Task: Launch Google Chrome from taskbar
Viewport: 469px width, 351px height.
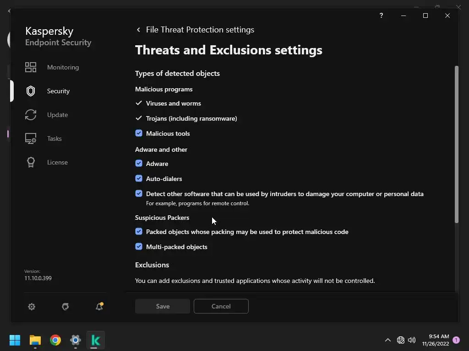Action: click(55, 340)
